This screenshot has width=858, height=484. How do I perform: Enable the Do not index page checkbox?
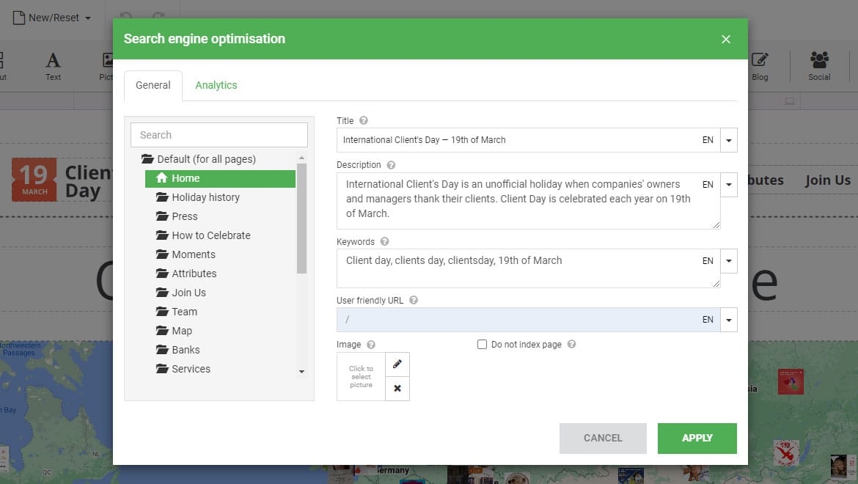pos(483,345)
